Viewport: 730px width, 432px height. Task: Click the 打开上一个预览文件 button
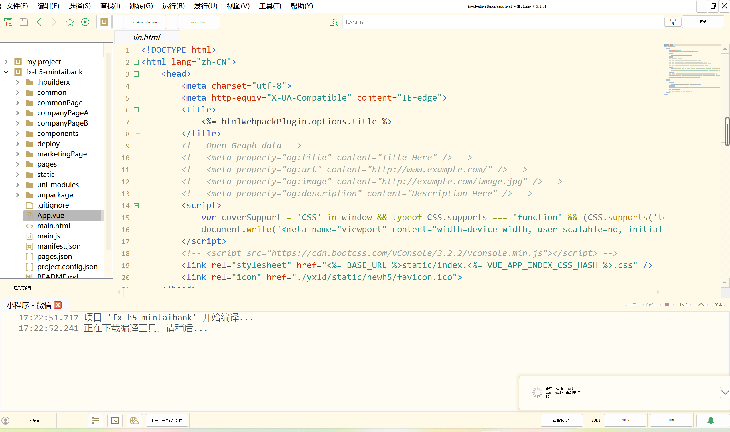pyautogui.click(x=167, y=420)
